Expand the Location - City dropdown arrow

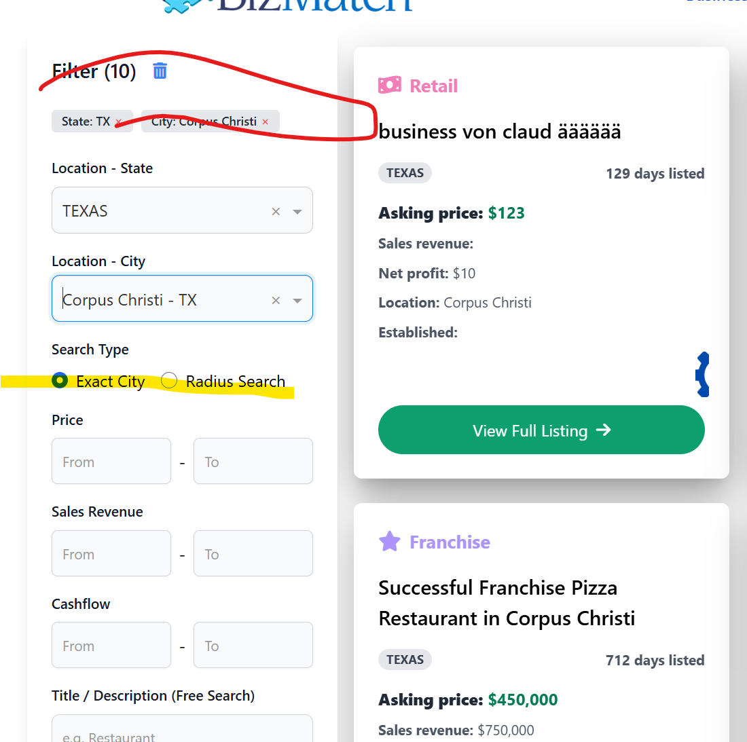(x=297, y=300)
